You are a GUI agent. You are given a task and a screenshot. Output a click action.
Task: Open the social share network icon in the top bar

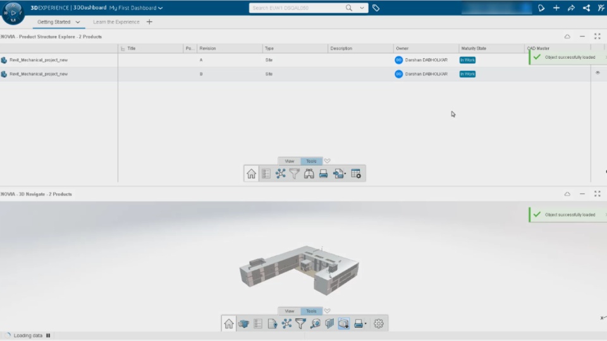pyautogui.click(x=587, y=8)
